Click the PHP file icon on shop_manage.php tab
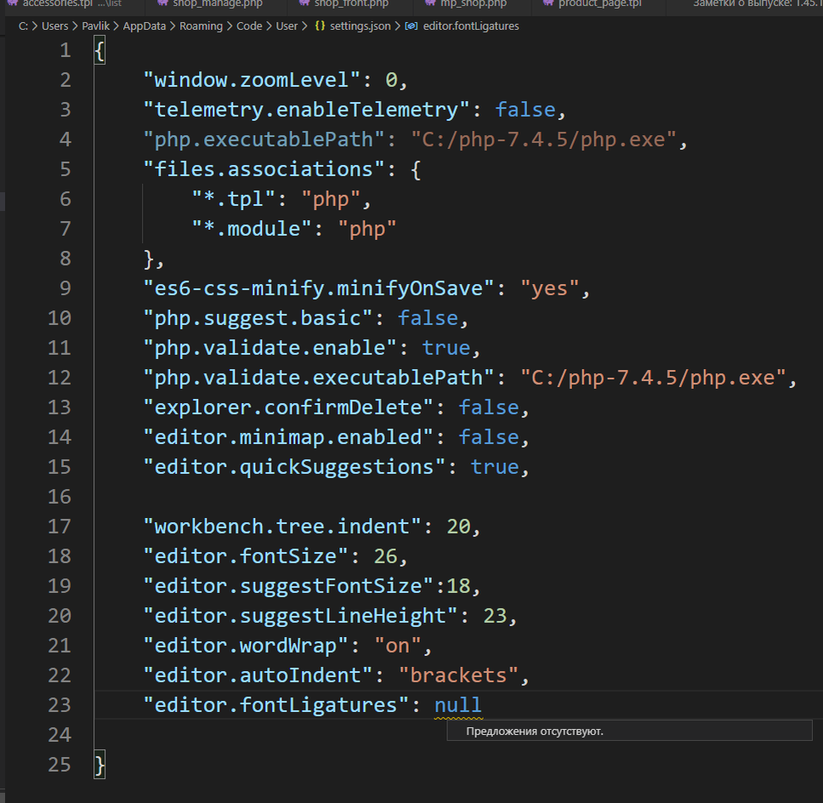 point(163,3)
